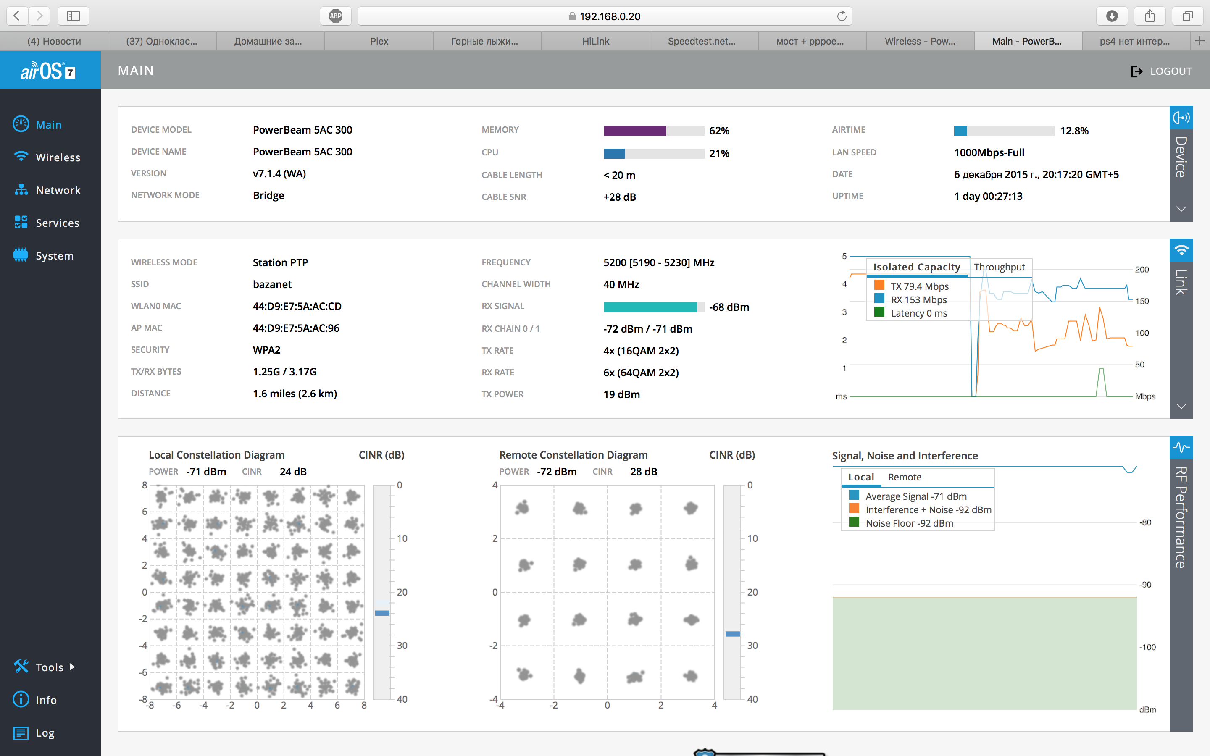Switch to the Speedtest.net browser tab
Viewport: 1210px width, 756px height.
coord(704,41)
